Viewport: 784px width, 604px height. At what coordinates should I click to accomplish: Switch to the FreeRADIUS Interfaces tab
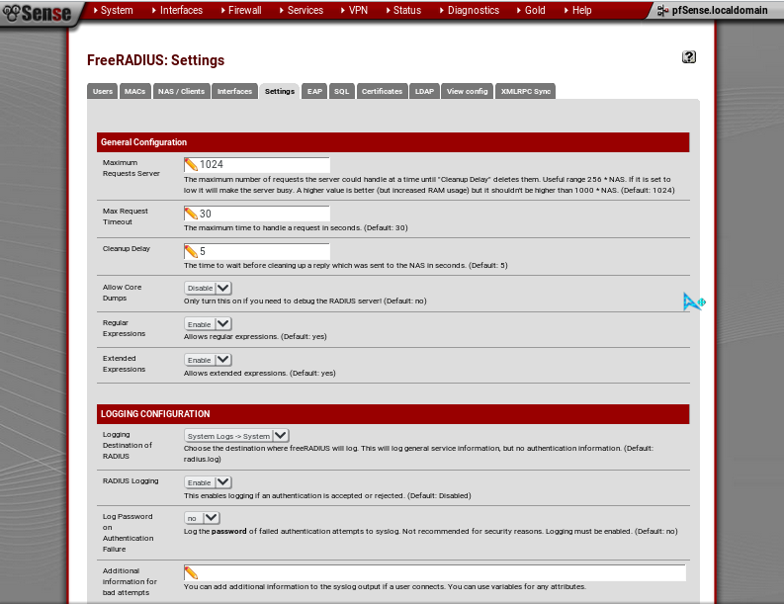pos(234,91)
